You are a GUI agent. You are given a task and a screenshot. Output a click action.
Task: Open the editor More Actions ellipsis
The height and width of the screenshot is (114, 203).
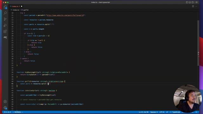point(196,6)
